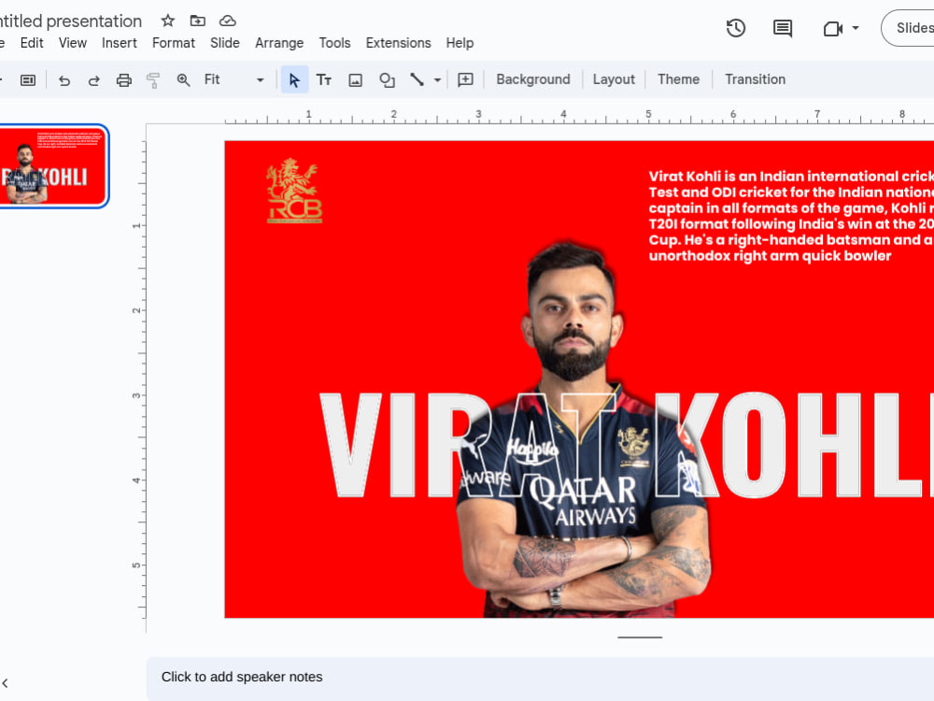Open the Extensions menu

click(399, 43)
